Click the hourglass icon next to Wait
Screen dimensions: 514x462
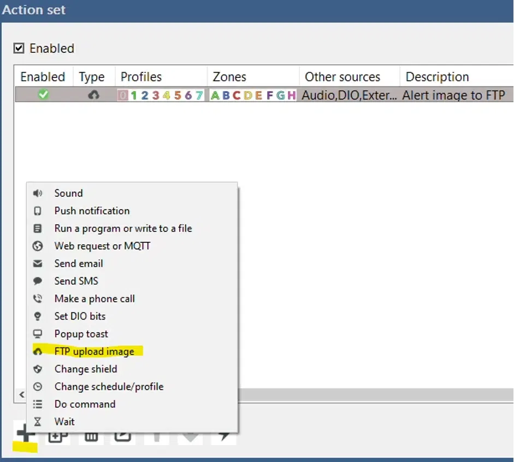pyautogui.click(x=38, y=422)
